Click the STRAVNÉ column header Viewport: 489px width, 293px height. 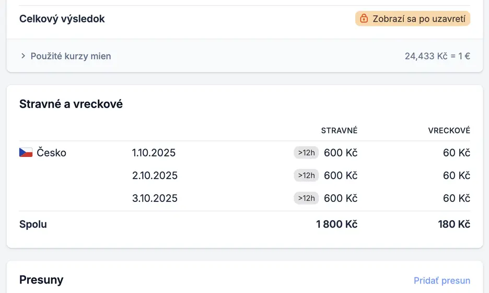[339, 130]
